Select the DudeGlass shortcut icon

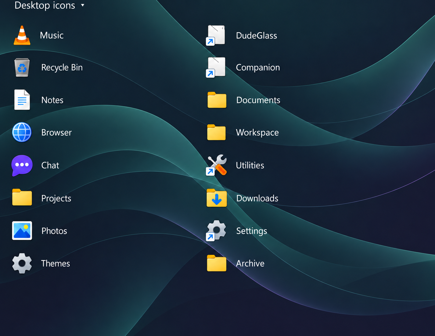[x=216, y=35]
